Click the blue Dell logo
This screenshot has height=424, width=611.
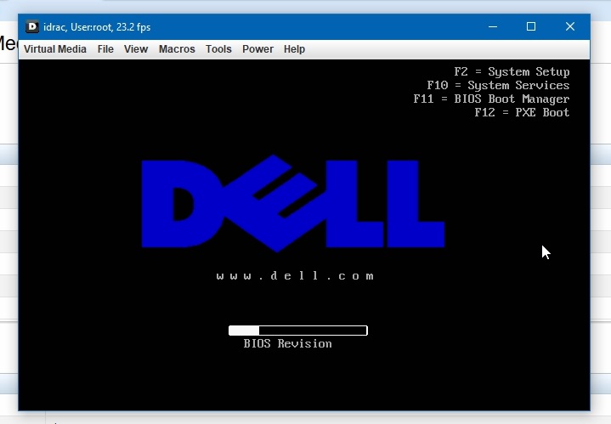click(293, 203)
